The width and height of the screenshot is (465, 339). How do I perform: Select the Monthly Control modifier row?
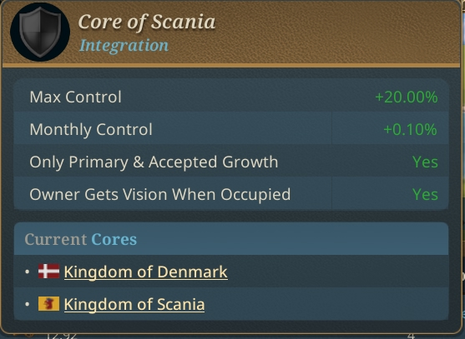point(231,129)
